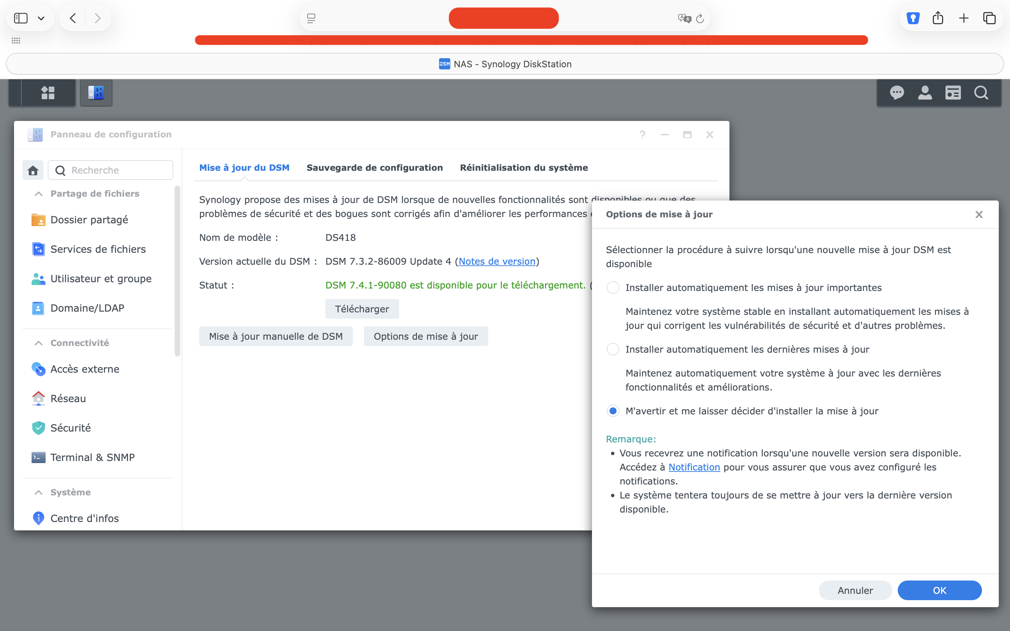Click the Centre d'infos icon
Image resolution: width=1010 pixels, height=631 pixels.
(38, 518)
